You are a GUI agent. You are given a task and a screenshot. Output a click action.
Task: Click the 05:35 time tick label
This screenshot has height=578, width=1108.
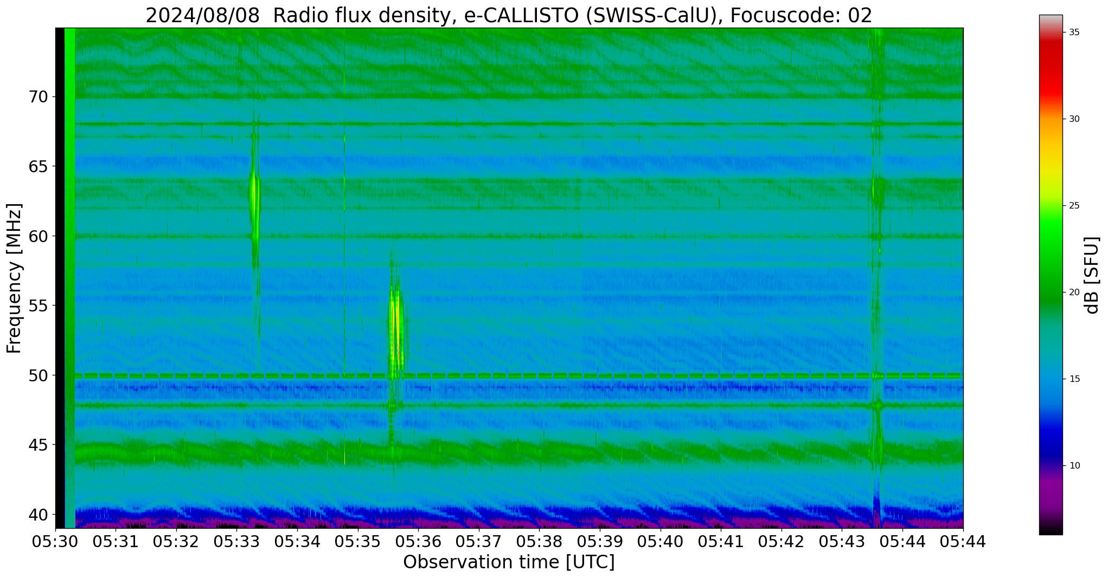click(358, 541)
